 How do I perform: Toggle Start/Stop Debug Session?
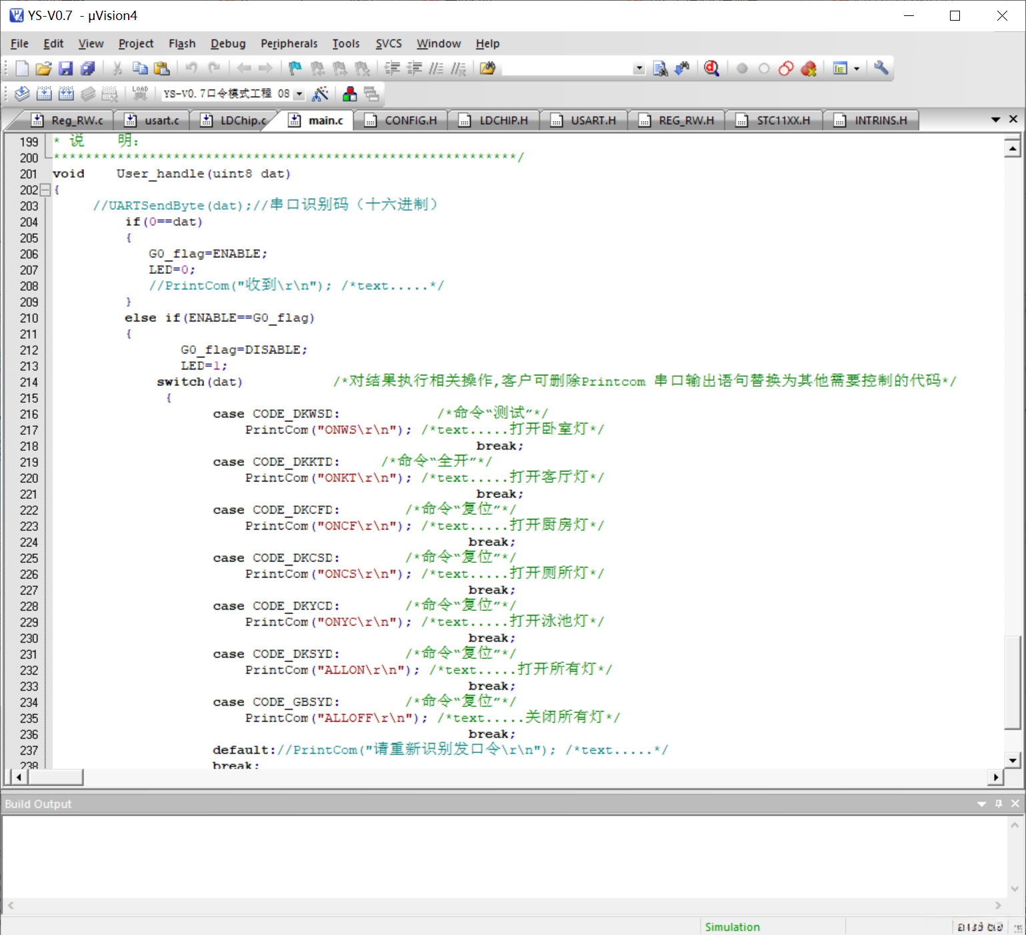pyautogui.click(x=712, y=69)
